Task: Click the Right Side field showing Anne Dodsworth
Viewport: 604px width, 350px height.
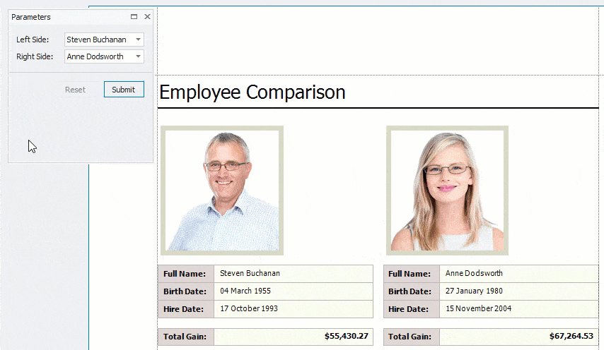Action: click(98, 57)
